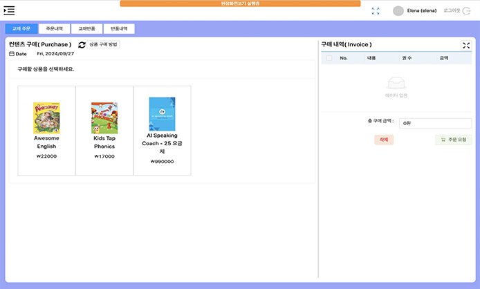Click the total purchase amount field
480x289 pixels.
425,122
